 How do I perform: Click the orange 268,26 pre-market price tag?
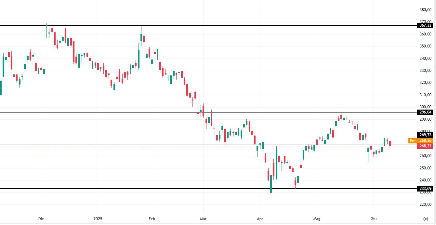[x=425, y=140]
